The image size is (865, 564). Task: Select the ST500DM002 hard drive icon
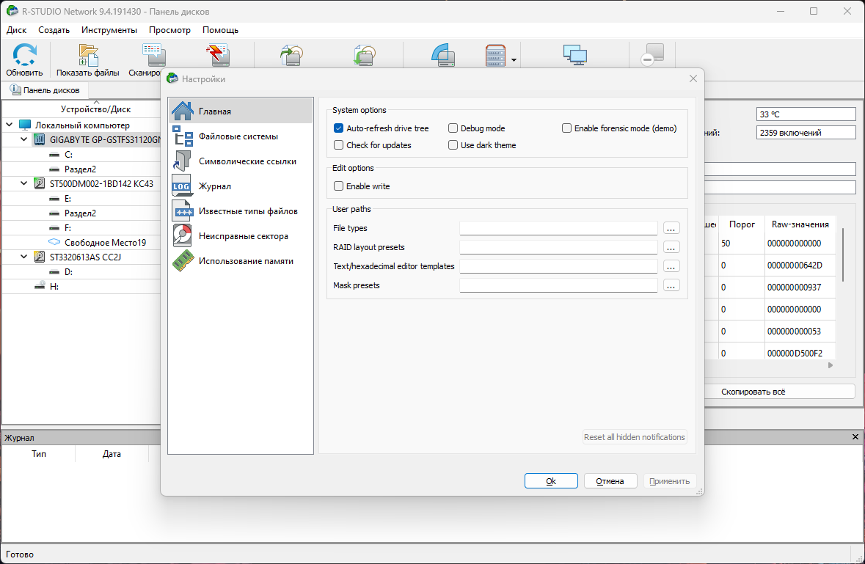pos(39,183)
